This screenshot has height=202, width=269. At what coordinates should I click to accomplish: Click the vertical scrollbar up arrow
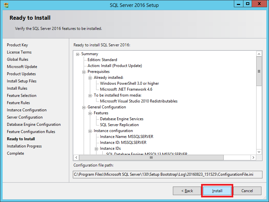pos(259,54)
